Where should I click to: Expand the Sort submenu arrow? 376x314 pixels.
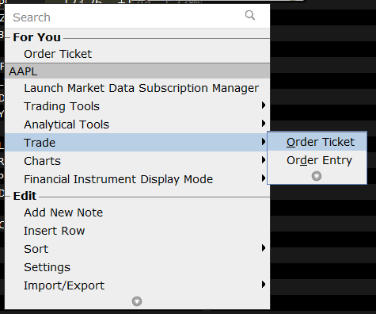tap(264, 248)
